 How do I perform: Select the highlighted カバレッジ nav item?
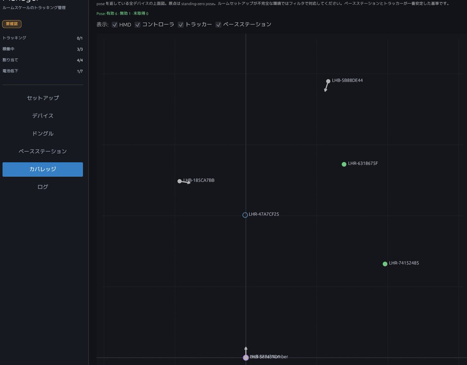coord(43,169)
